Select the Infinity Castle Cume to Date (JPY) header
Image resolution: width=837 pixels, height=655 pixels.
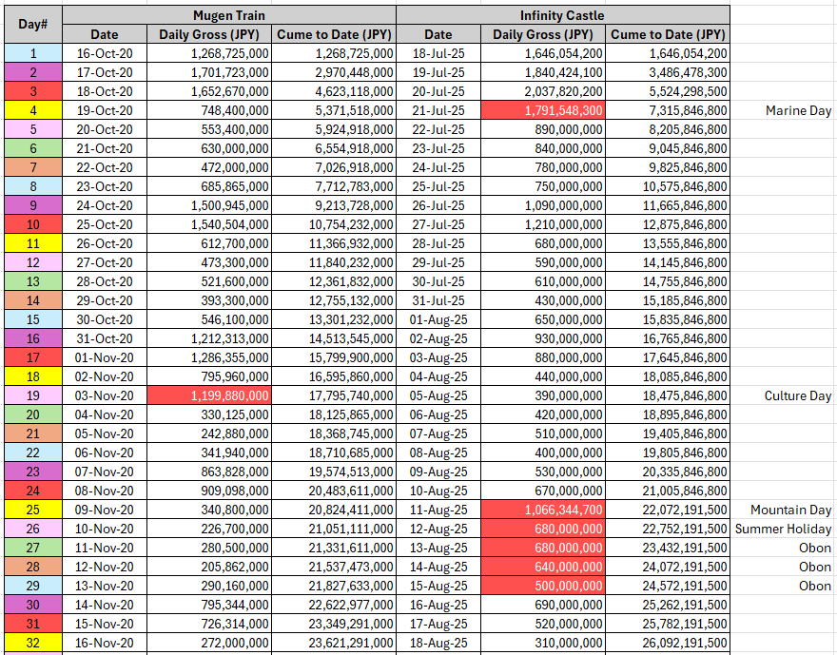[x=668, y=34]
